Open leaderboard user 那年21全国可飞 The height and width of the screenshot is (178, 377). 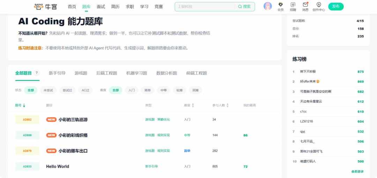point(311,152)
